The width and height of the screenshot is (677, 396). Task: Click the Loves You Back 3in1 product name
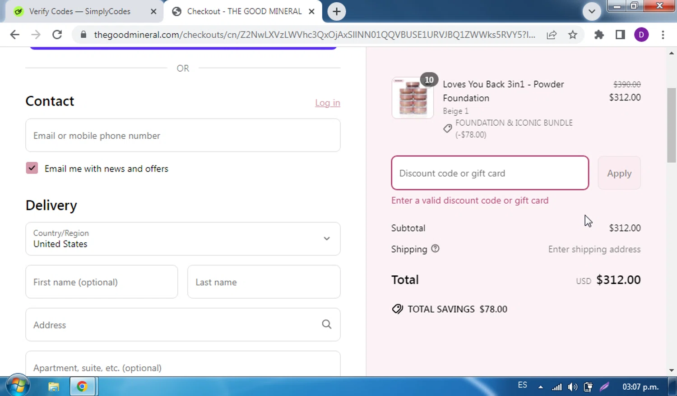[x=503, y=91]
